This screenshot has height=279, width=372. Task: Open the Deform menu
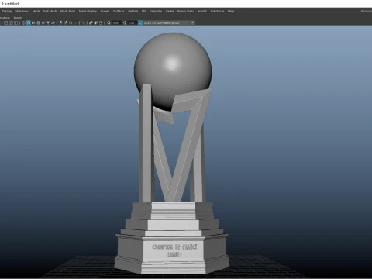coord(133,11)
